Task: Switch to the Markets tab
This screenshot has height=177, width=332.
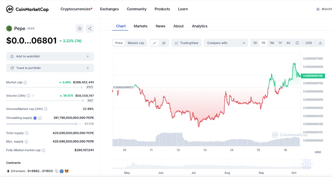Action: click(140, 26)
